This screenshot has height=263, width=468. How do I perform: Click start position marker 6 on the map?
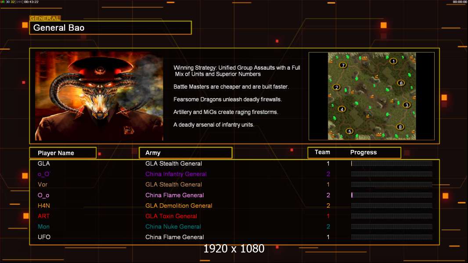(x=401, y=83)
